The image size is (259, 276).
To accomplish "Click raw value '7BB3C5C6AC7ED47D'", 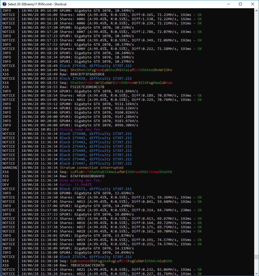I will tap(87, 265).
